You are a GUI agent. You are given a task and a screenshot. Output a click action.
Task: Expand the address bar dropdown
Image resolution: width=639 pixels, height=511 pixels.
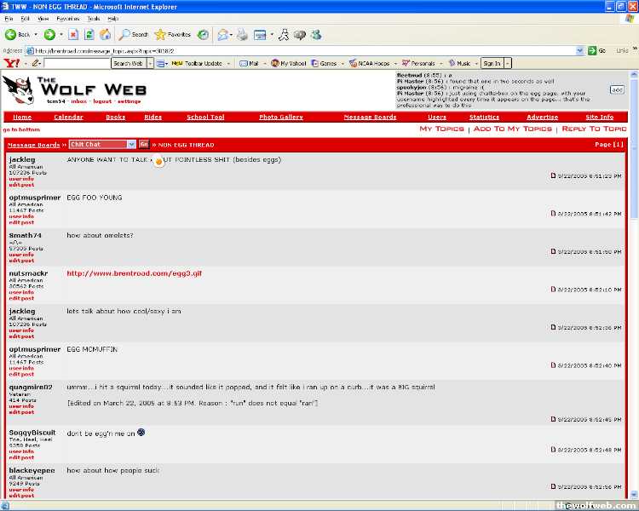click(x=580, y=50)
